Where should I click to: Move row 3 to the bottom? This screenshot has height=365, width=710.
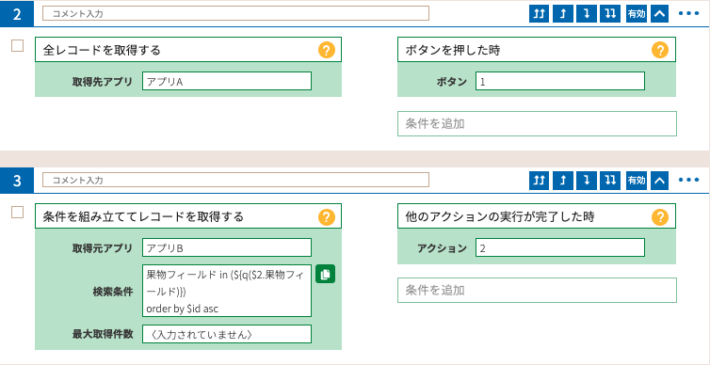pyautogui.click(x=611, y=181)
